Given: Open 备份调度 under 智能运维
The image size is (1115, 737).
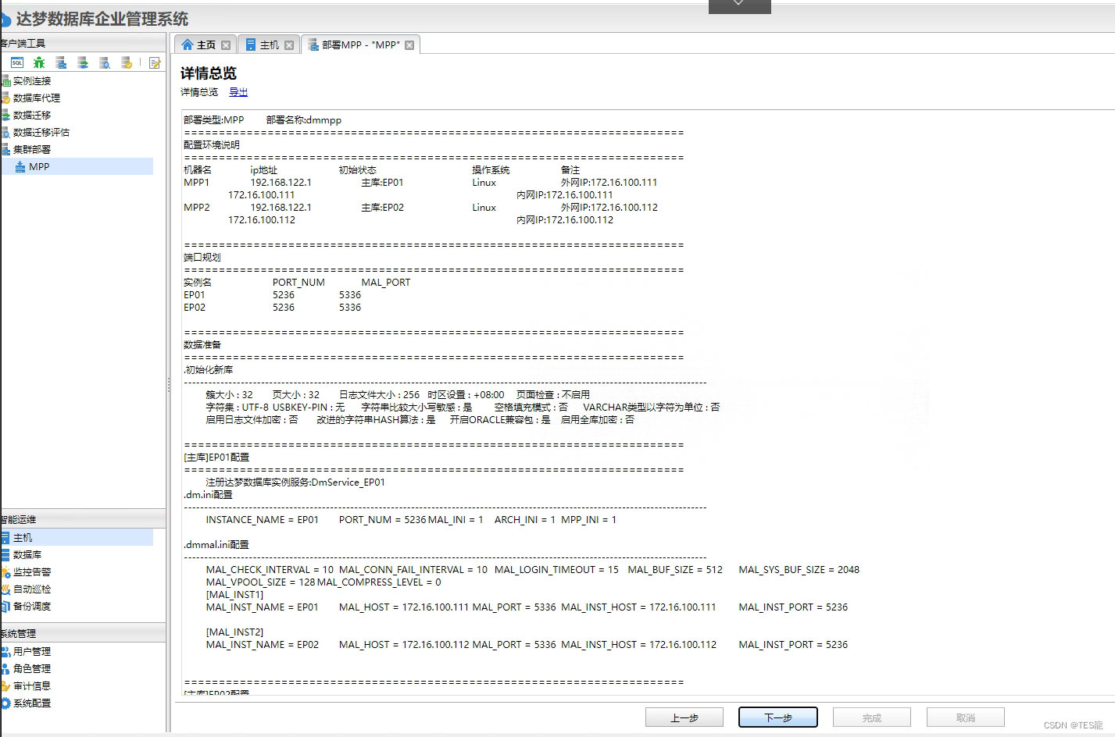Looking at the screenshot, I should (x=32, y=606).
